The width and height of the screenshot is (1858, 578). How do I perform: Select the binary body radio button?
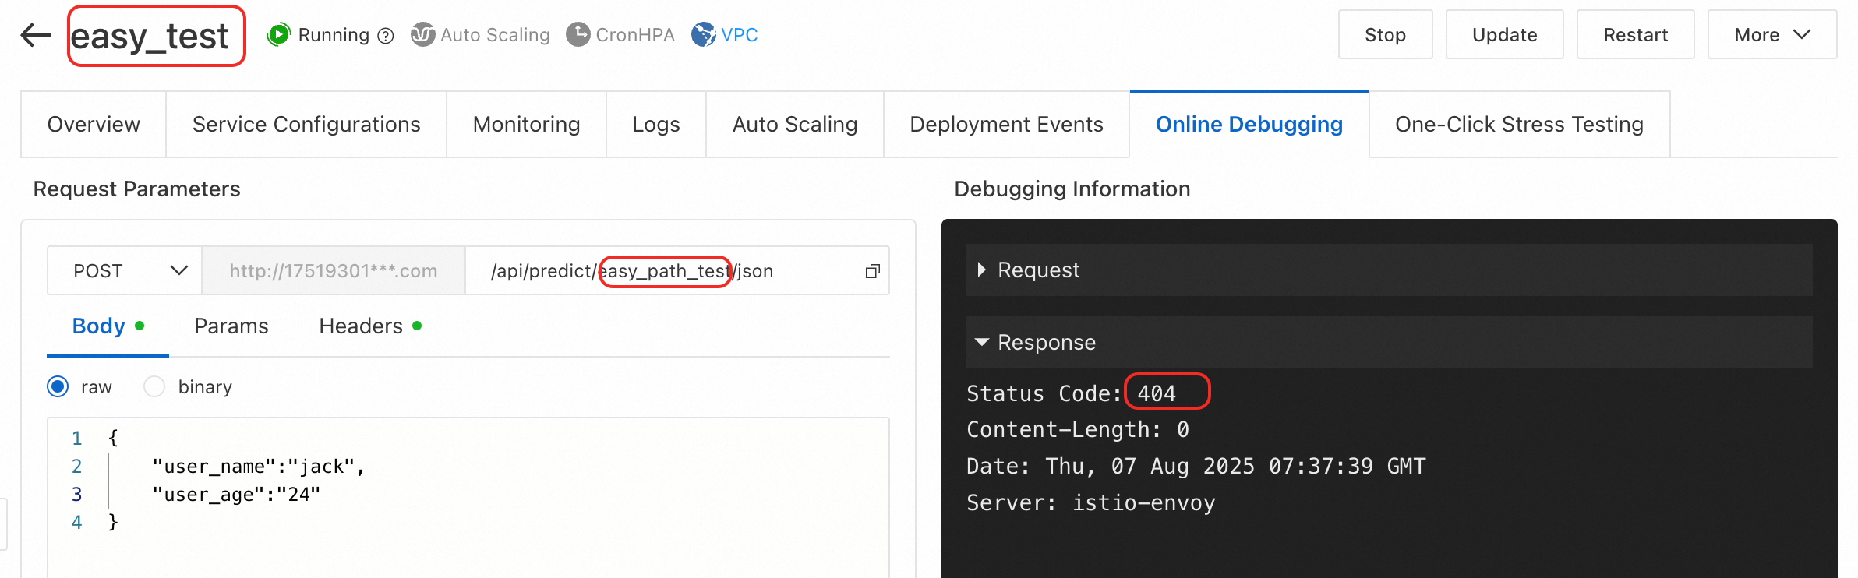pos(154,387)
